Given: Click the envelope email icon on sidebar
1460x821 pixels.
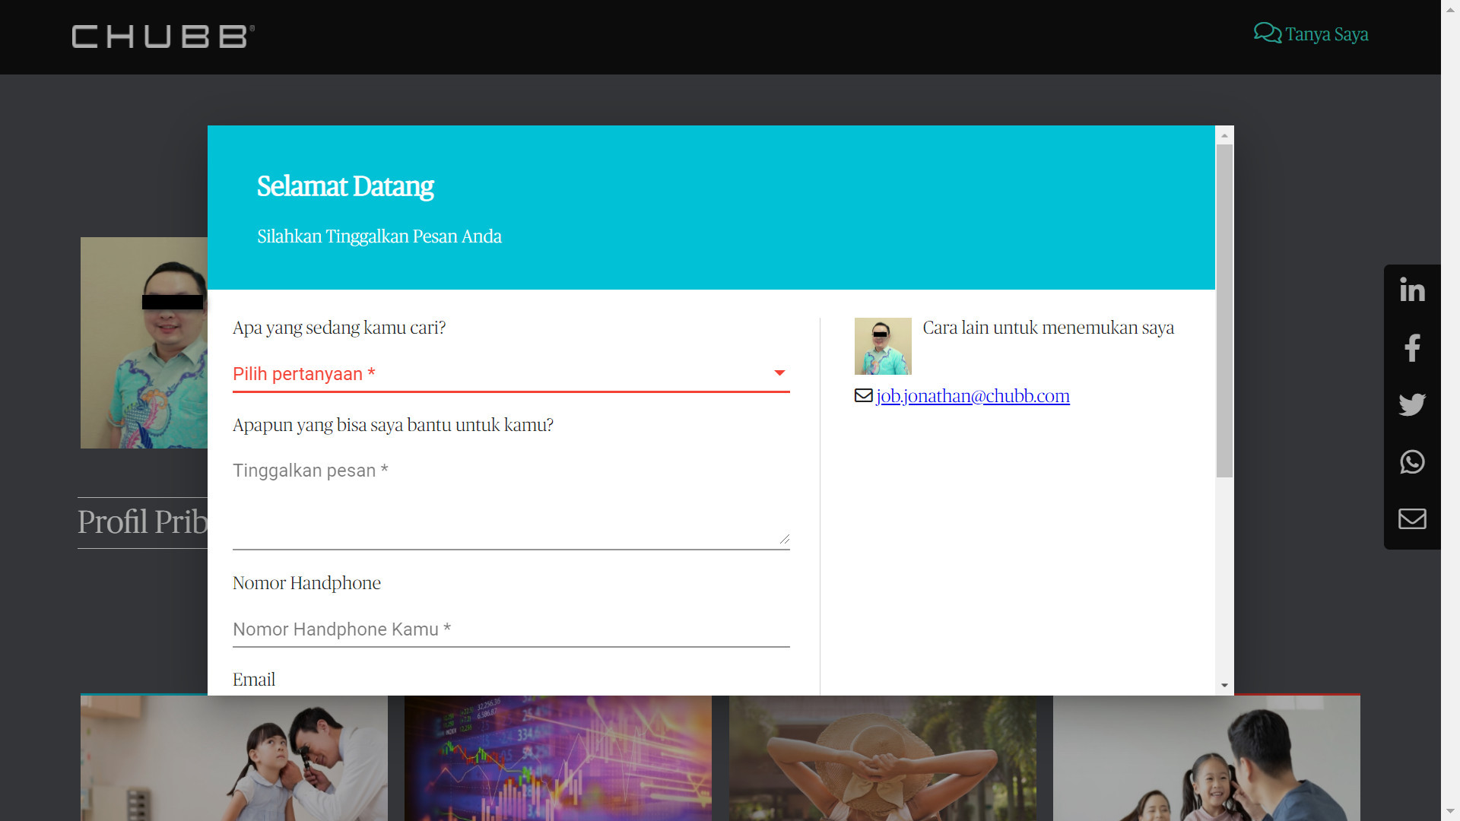Looking at the screenshot, I should pyautogui.click(x=1412, y=518).
